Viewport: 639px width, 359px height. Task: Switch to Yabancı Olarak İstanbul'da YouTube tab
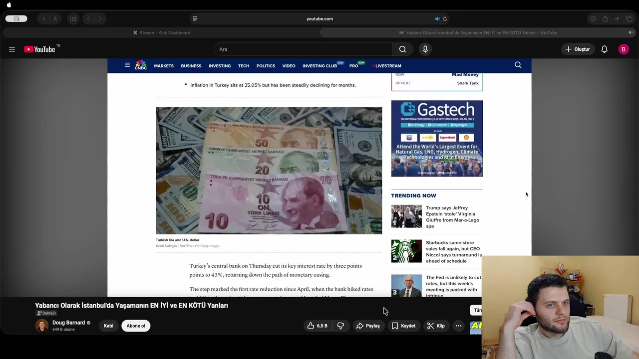(478, 32)
